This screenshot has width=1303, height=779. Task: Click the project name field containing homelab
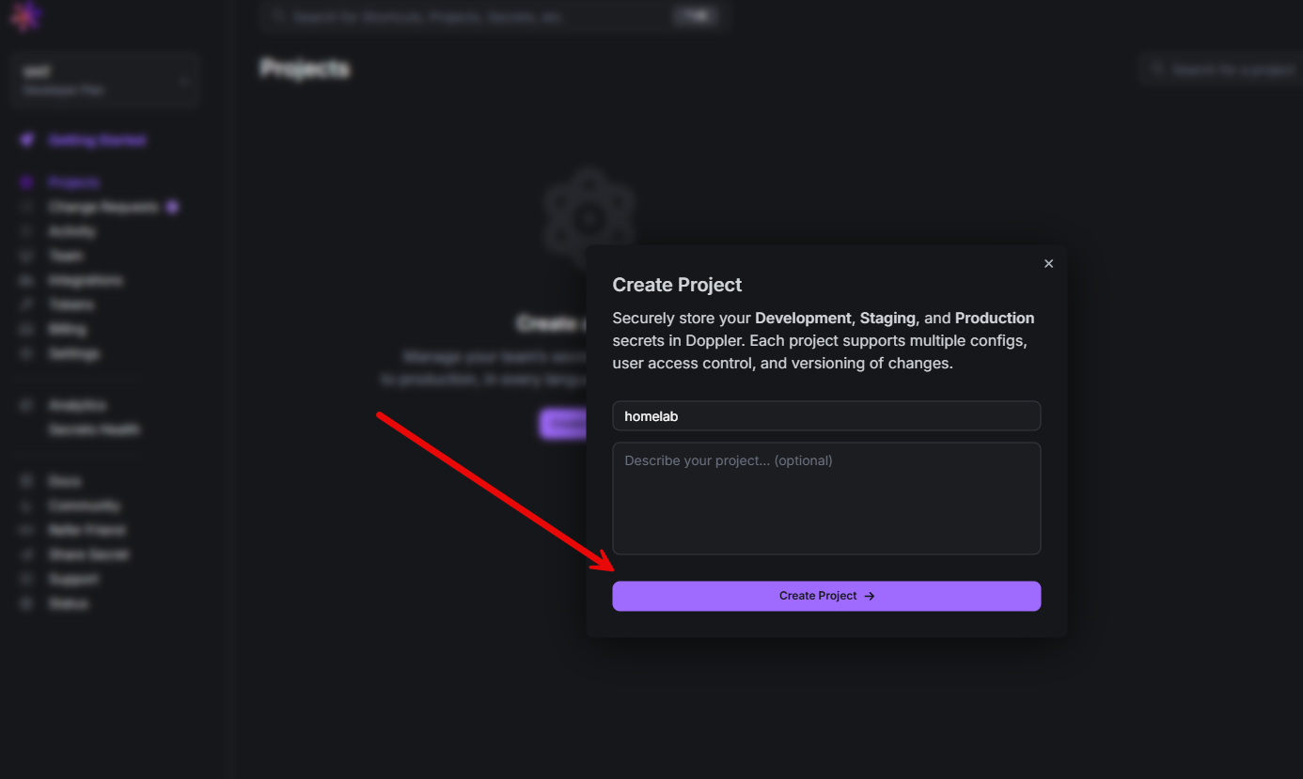click(825, 416)
